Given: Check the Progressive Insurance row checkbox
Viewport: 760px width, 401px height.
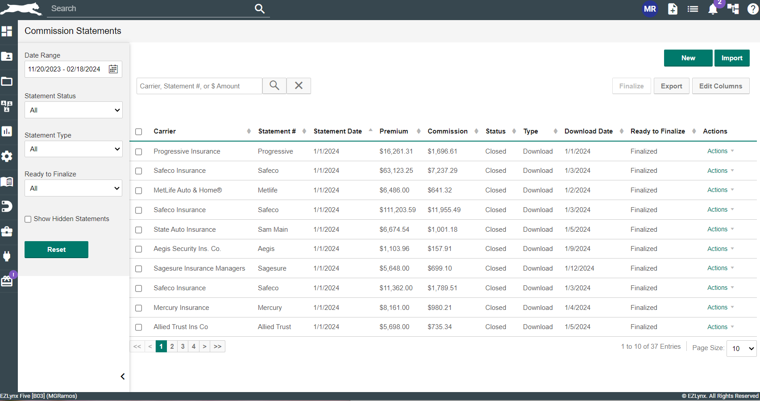Looking at the screenshot, I should coord(139,152).
